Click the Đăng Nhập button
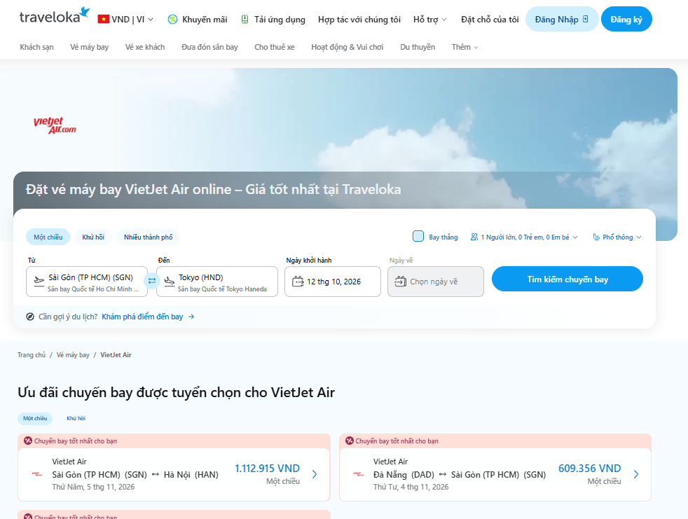Viewport: 688px width, 519px height. pos(562,20)
